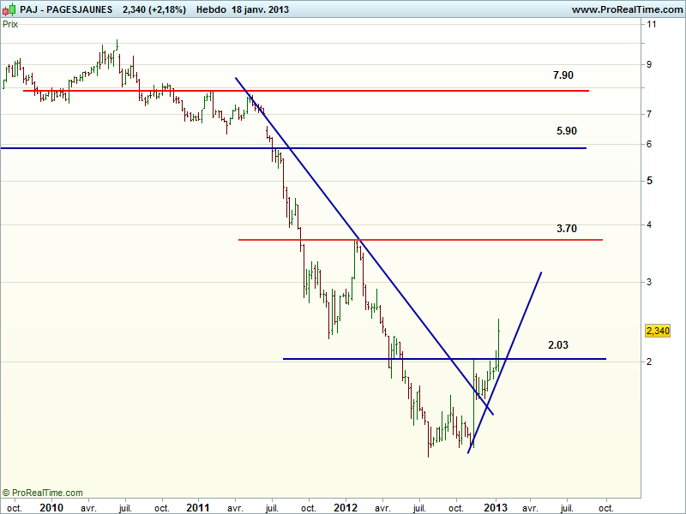Screen dimensions: 686x514
Task: Click 2010 on the time axis
Action: point(51,507)
